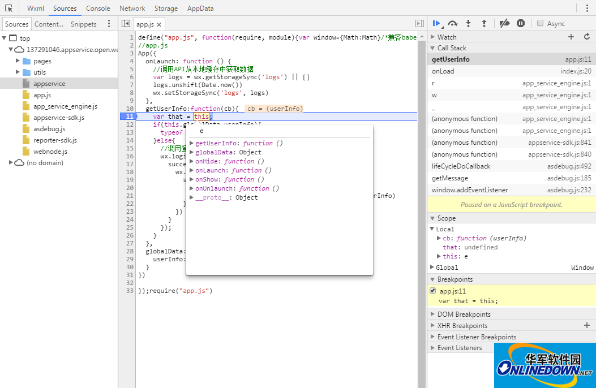Click the Step out of function icon
The width and height of the screenshot is (596, 388).
pos(484,24)
